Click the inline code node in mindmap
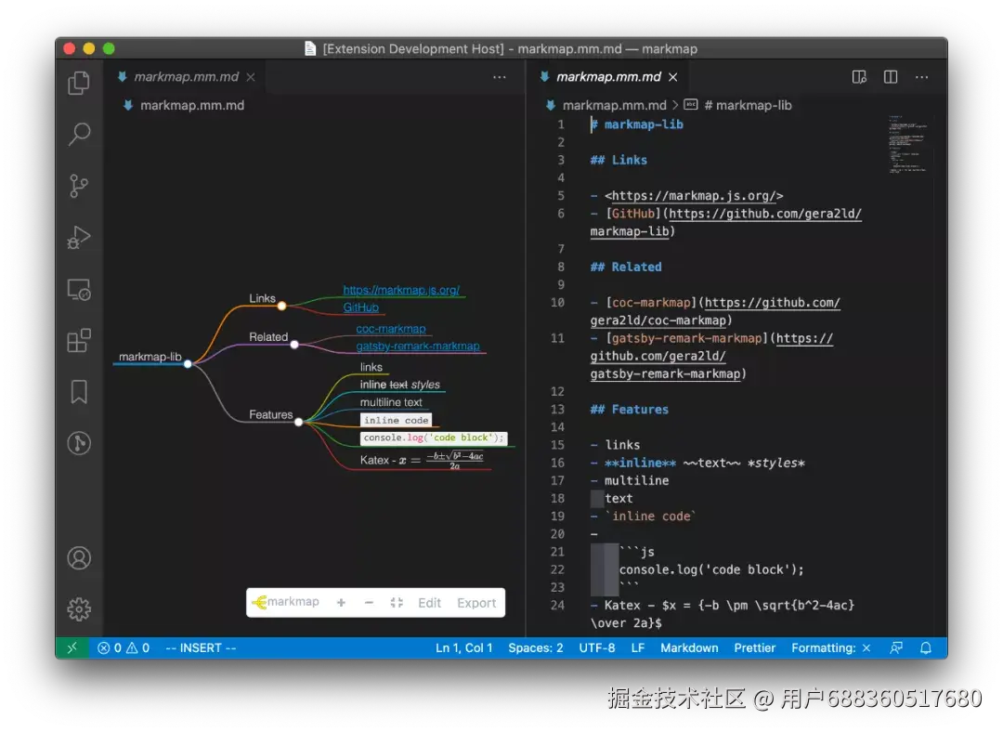1003x732 pixels. point(396,420)
